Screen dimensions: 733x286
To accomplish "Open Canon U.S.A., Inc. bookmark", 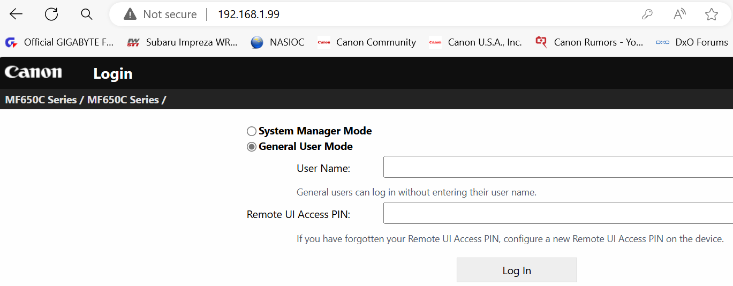I will [475, 42].
